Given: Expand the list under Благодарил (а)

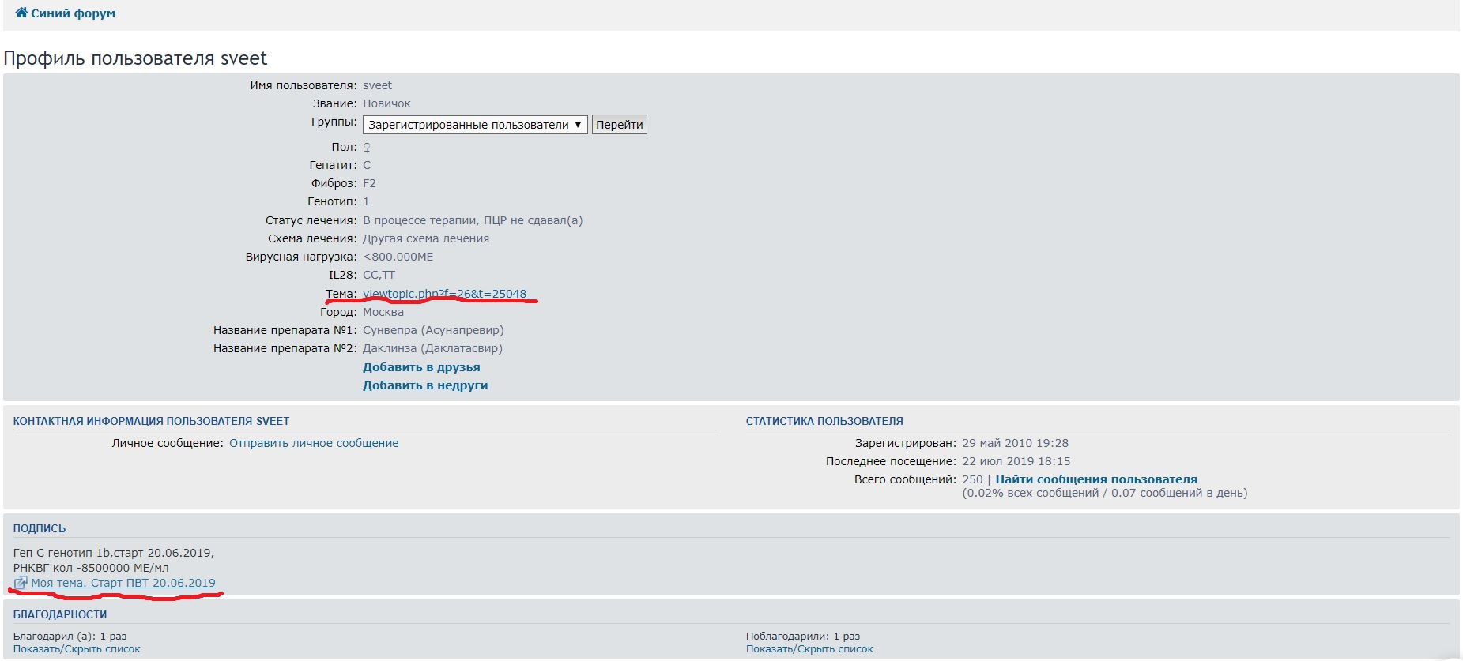Looking at the screenshot, I should click(77, 649).
